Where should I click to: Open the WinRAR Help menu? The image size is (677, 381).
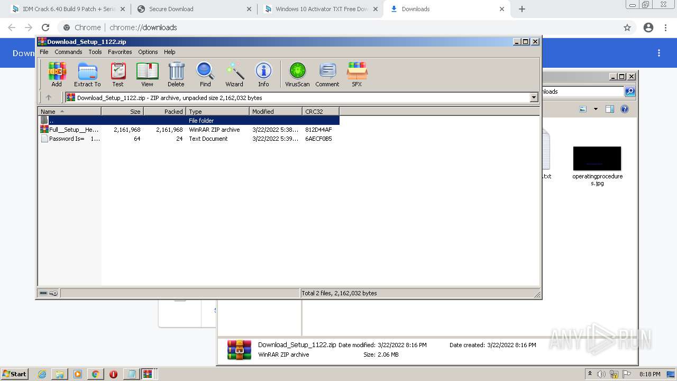coord(169,52)
